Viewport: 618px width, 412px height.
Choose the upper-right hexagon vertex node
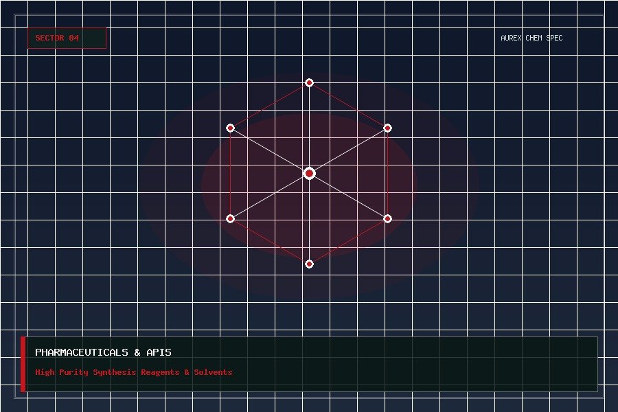coord(387,128)
